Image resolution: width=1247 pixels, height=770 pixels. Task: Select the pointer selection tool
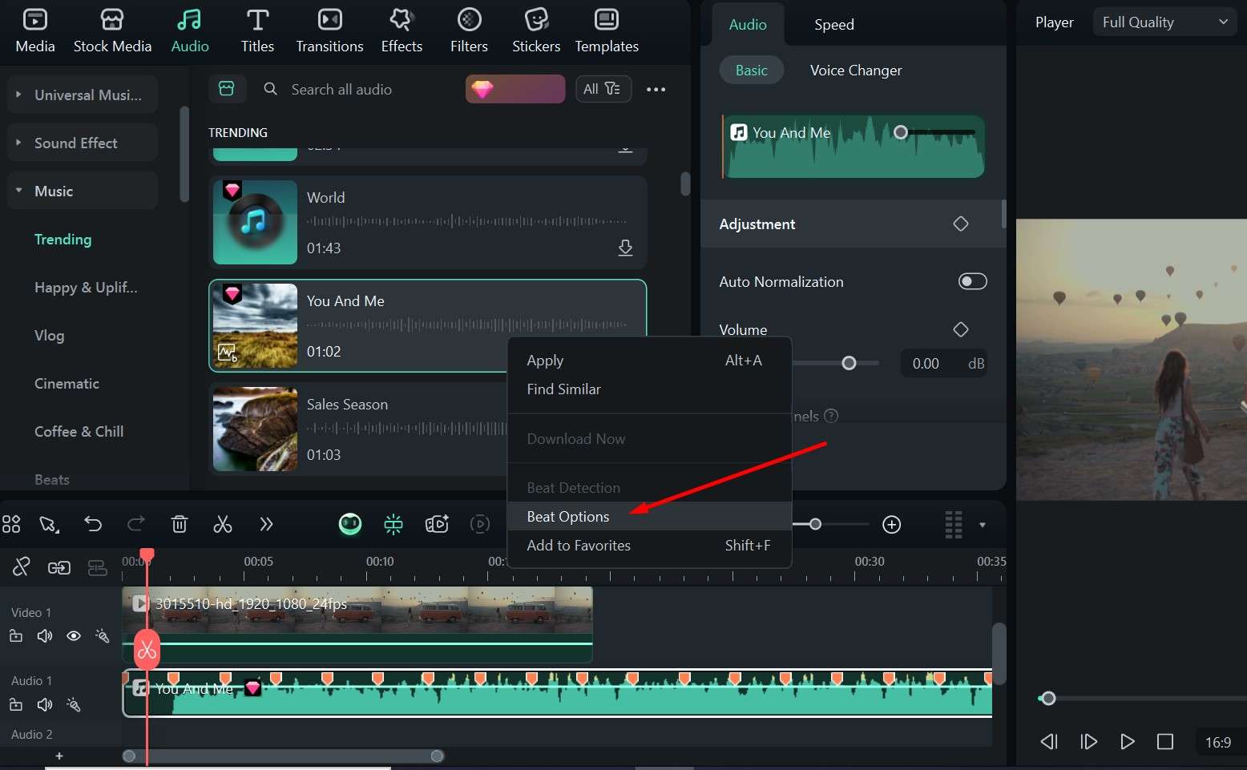(x=49, y=524)
